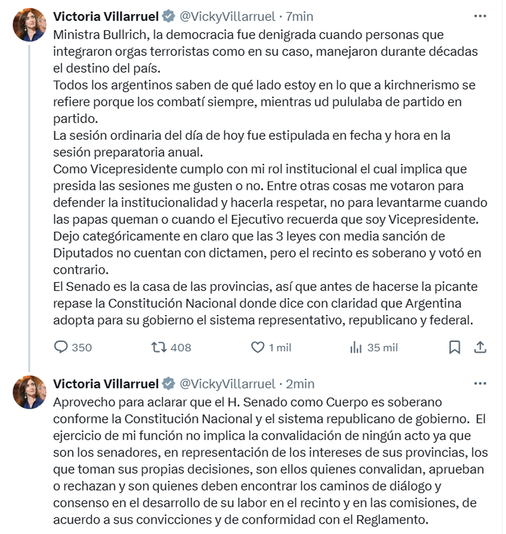Open the 7min timestamp link

click(x=300, y=16)
